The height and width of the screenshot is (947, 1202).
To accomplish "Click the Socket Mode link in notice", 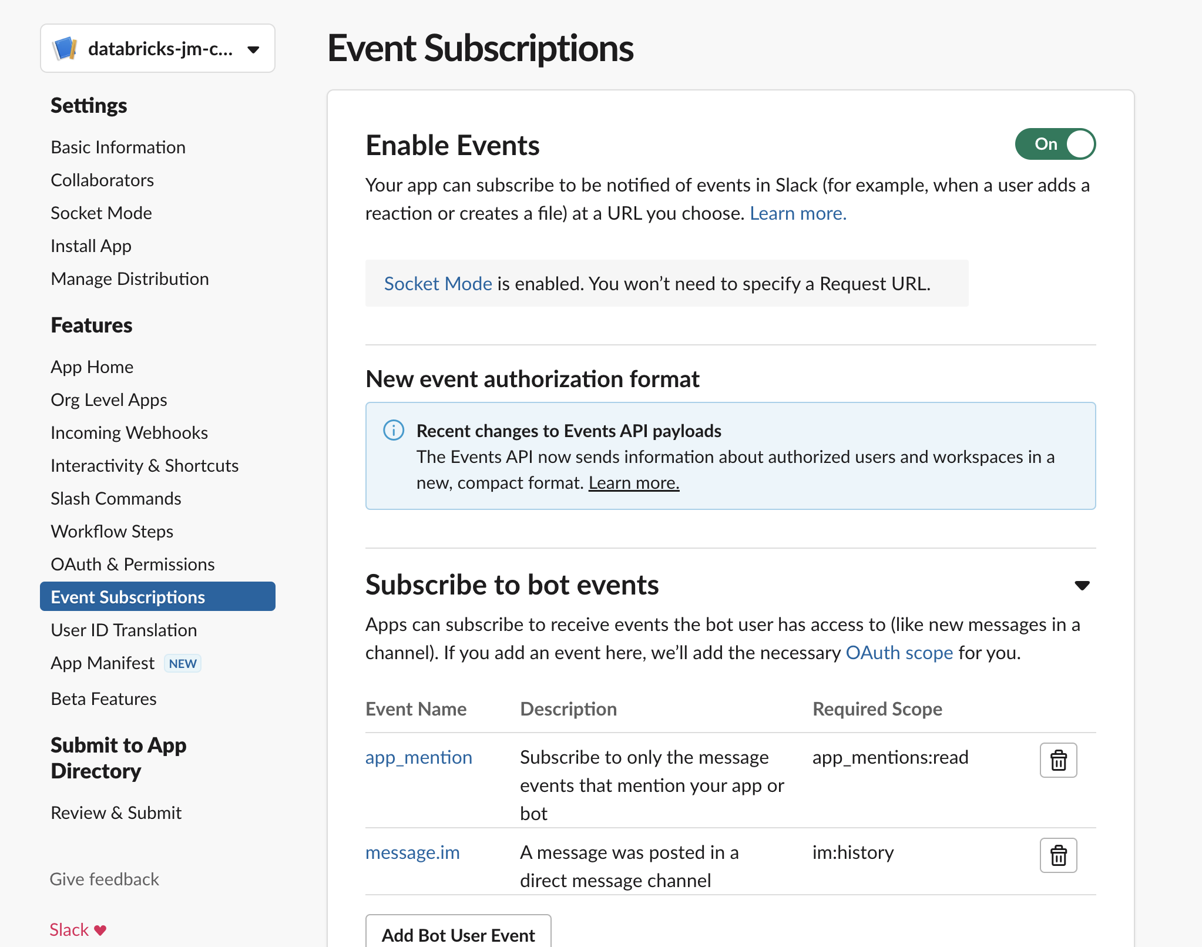I will pyautogui.click(x=438, y=284).
